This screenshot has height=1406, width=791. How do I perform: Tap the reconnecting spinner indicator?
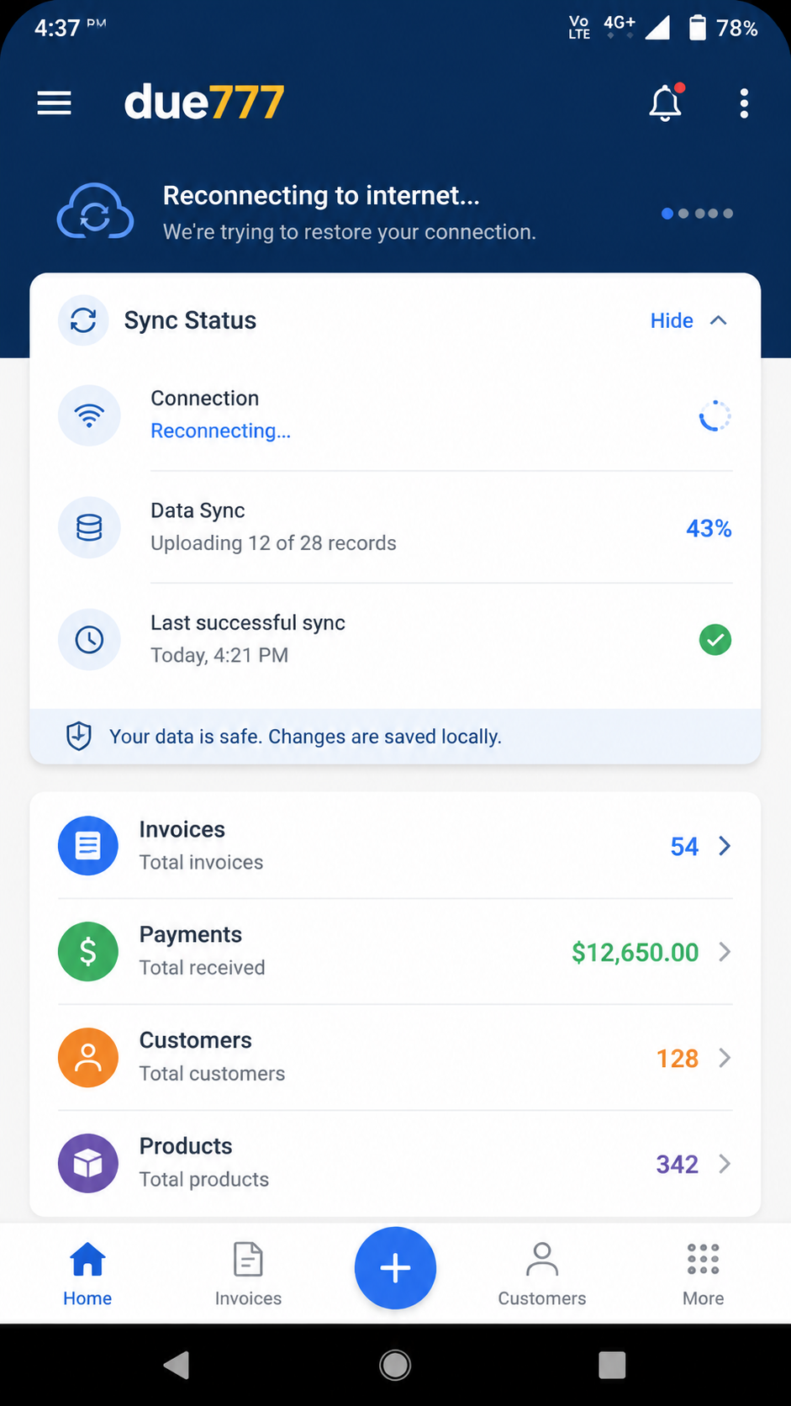click(715, 415)
